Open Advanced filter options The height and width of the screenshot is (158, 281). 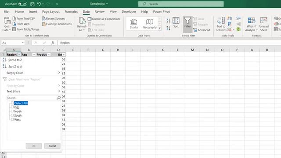tap(202, 30)
